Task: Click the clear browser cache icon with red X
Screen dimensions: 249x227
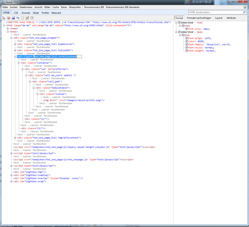Action: tap(8, 18)
